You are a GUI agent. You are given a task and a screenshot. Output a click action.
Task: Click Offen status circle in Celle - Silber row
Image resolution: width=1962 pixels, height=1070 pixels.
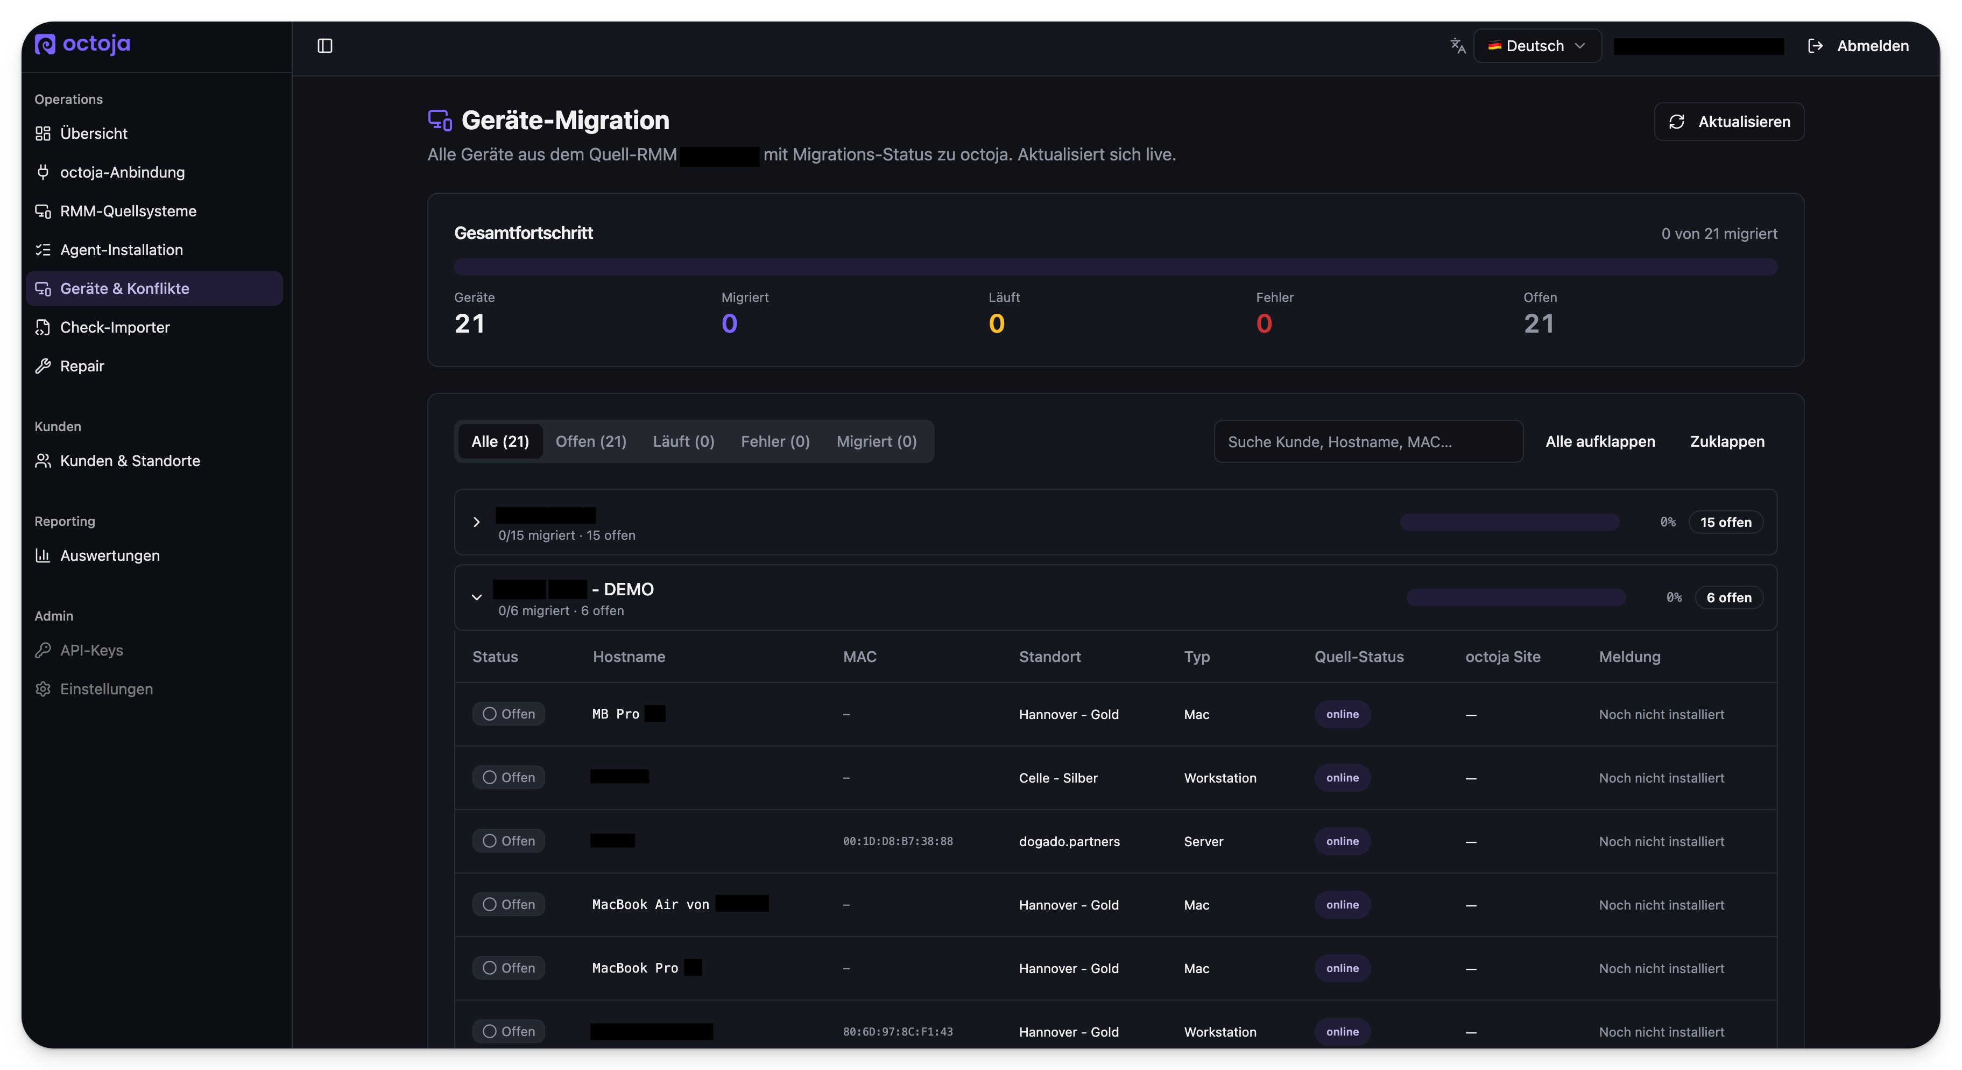click(x=490, y=777)
